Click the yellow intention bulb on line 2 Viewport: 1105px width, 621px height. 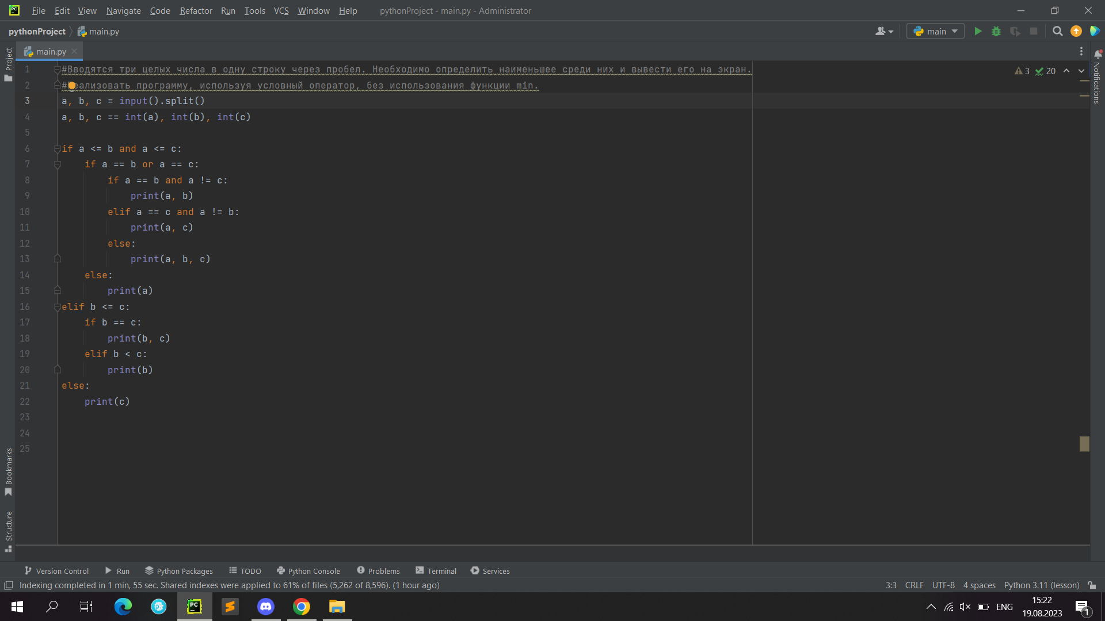(x=71, y=86)
